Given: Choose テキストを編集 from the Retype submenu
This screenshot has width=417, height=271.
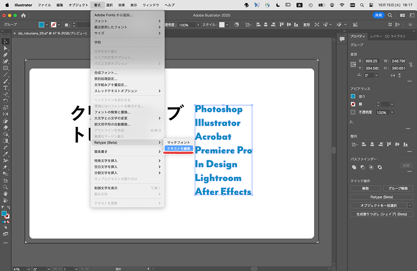Looking at the screenshot, I should (178, 148).
